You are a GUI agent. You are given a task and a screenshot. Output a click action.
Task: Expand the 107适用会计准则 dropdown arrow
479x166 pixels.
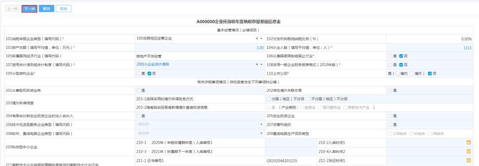pyautogui.click(x=262, y=64)
